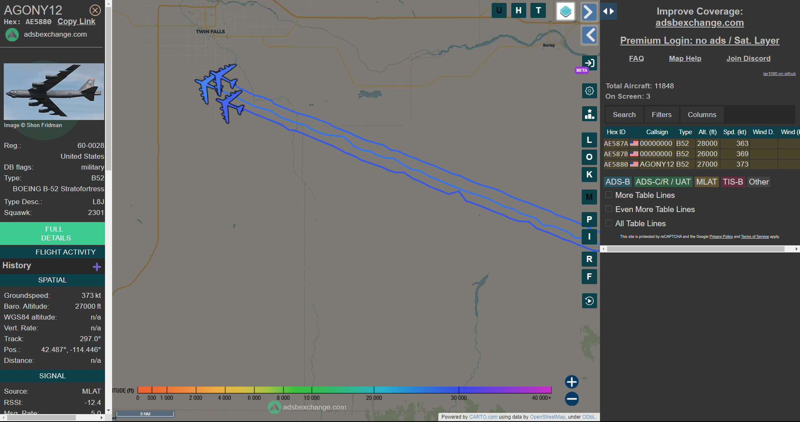Open the Privacy Policy link
This screenshot has height=422, width=800.
click(x=721, y=237)
